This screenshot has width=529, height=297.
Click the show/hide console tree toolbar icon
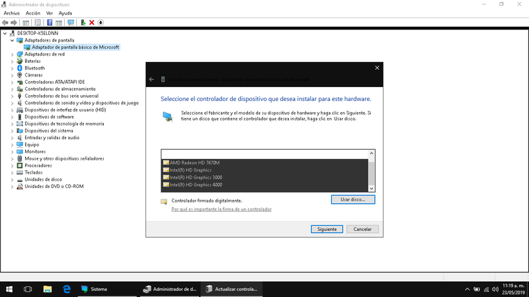26,22
